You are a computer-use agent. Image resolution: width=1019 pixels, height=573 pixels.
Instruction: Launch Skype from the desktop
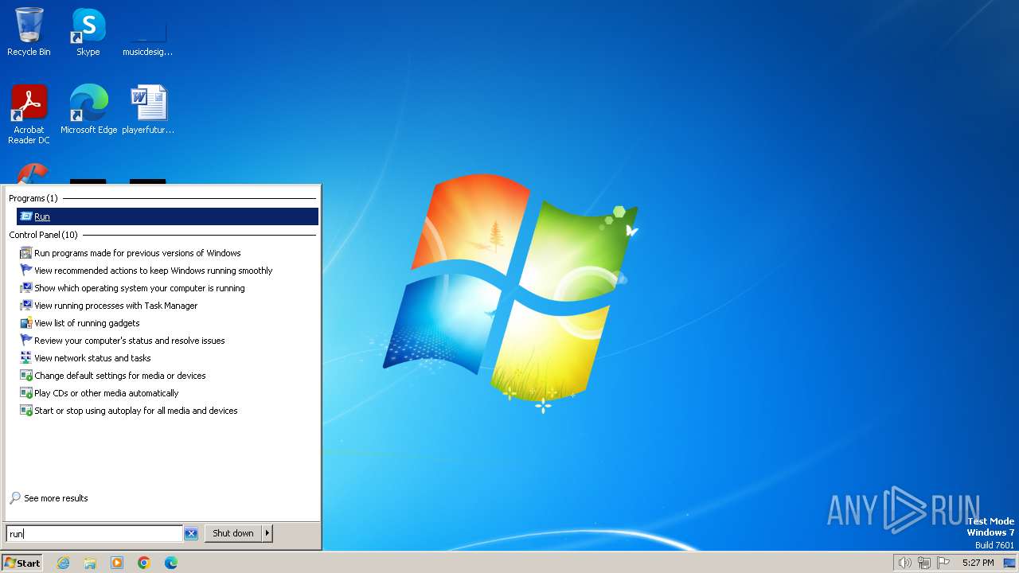88,32
